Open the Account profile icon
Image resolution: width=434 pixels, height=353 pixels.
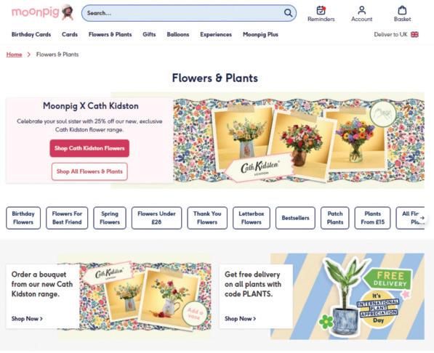(361, 10)
